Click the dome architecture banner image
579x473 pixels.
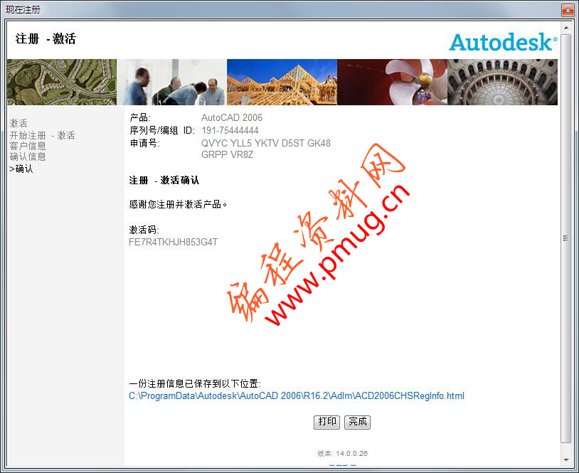click(503, 82)
